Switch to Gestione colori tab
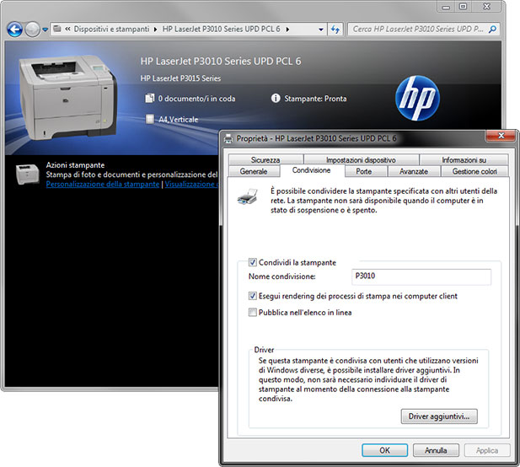Screen dimensions: 520x467 coord(474,171)
